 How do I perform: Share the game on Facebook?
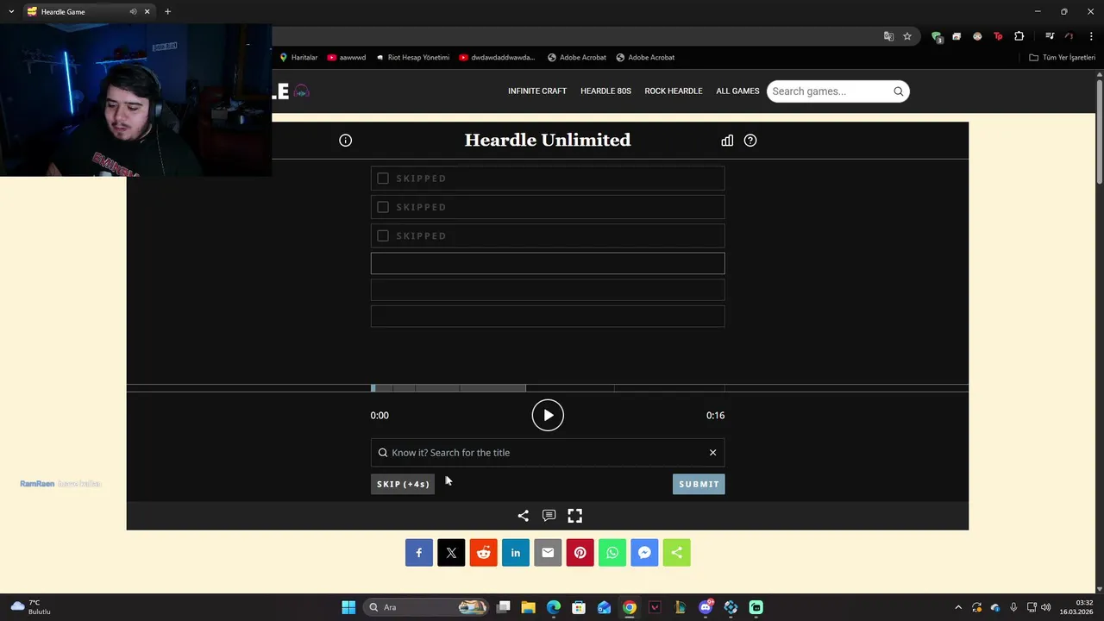coord(419,553)
